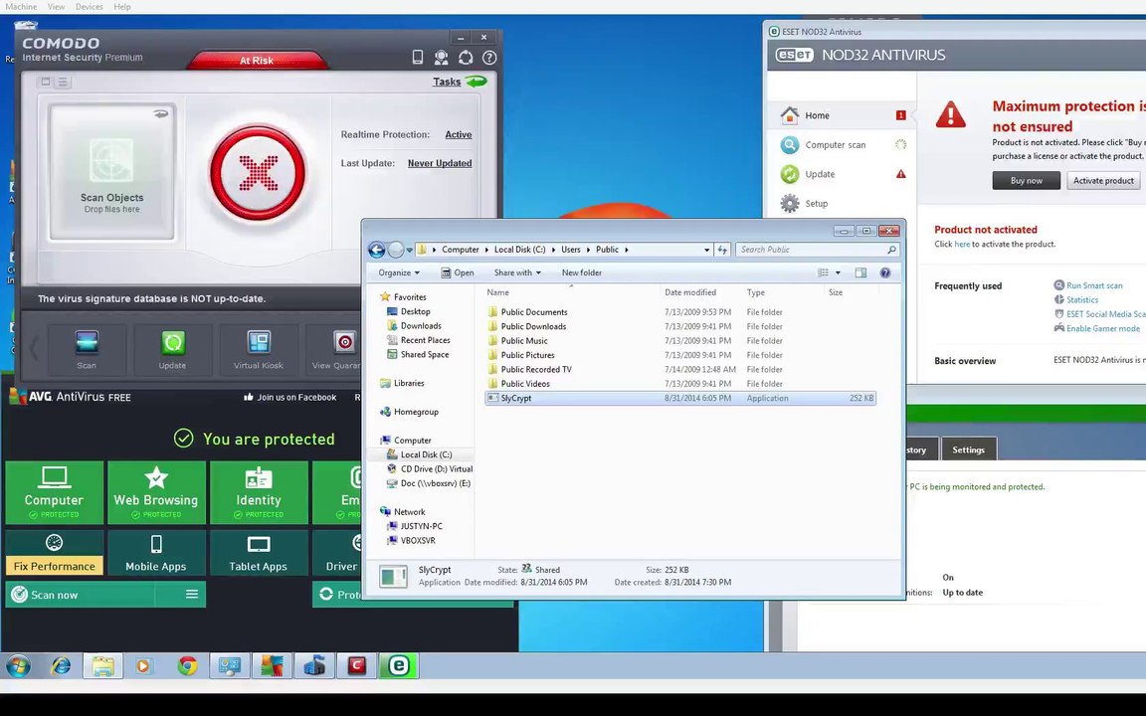Select Public Documents folder
The image size is (1146, 716).
click(x=534, y=312)
